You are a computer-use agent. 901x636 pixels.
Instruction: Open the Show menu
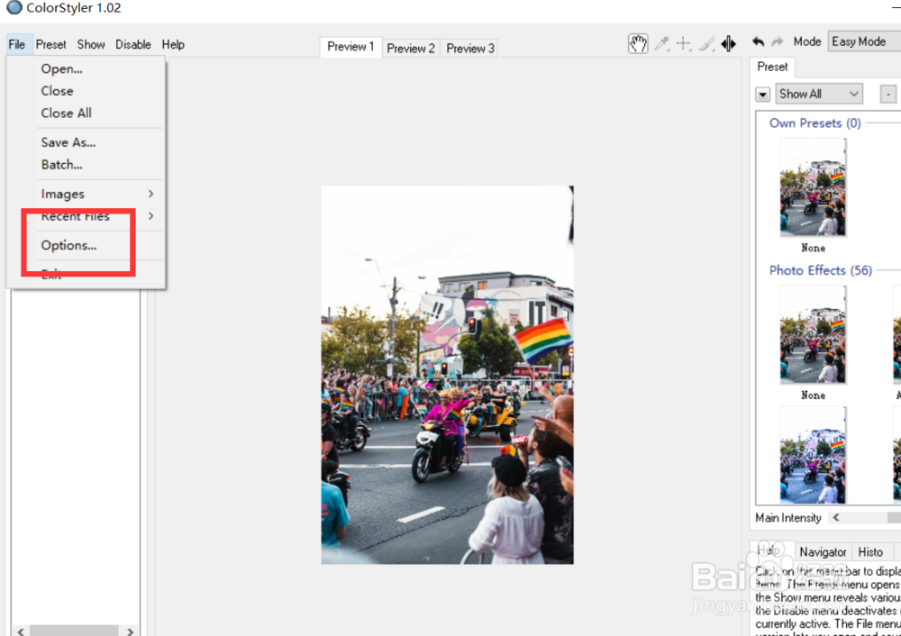tap(91, 44)
